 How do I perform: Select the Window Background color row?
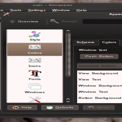(99, 86)
